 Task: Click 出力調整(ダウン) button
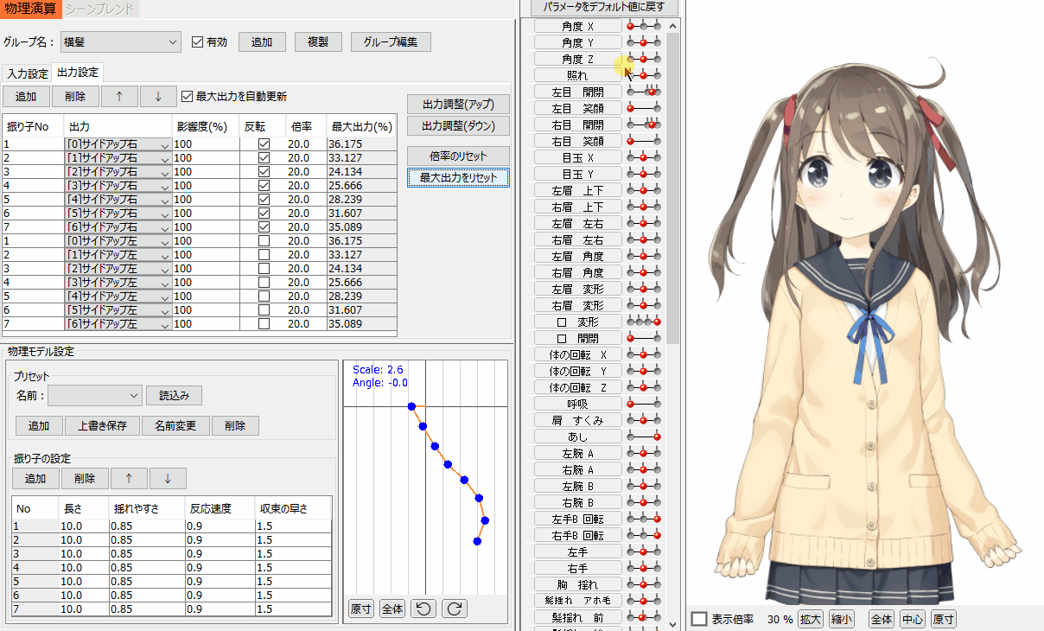[x=458, y=125]
